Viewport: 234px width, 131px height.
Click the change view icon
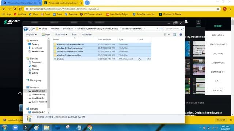coord(165,35)
